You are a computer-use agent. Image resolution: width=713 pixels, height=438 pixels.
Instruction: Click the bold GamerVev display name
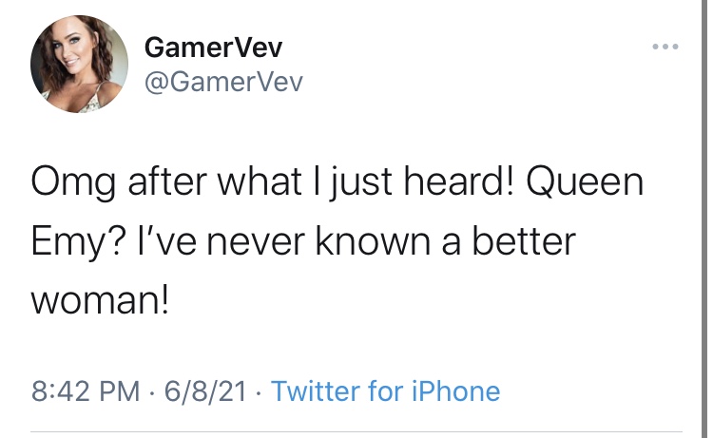click(x=213, y=48)
